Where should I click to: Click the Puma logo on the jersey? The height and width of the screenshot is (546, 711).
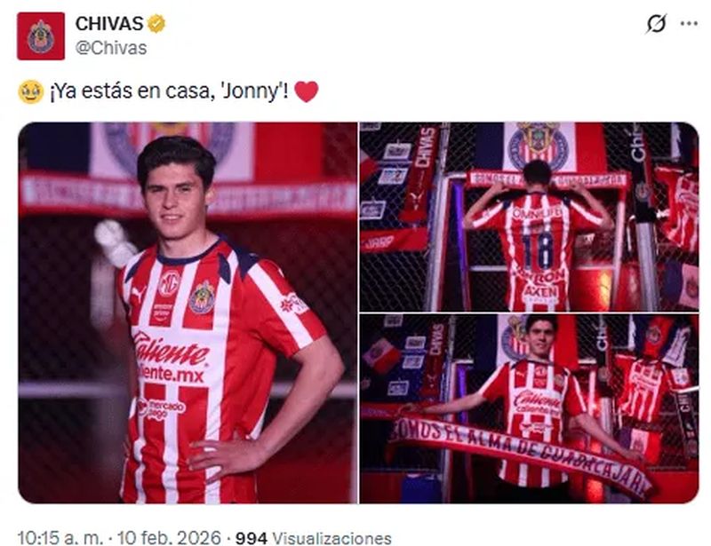click(138, 294)
